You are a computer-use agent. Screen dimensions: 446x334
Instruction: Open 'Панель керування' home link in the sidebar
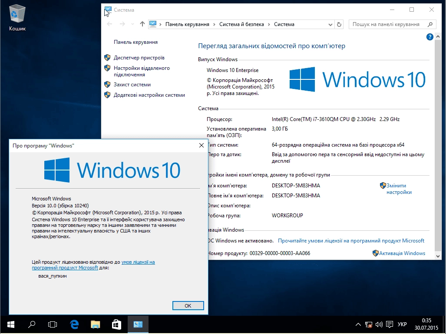[x=135, y=42]
